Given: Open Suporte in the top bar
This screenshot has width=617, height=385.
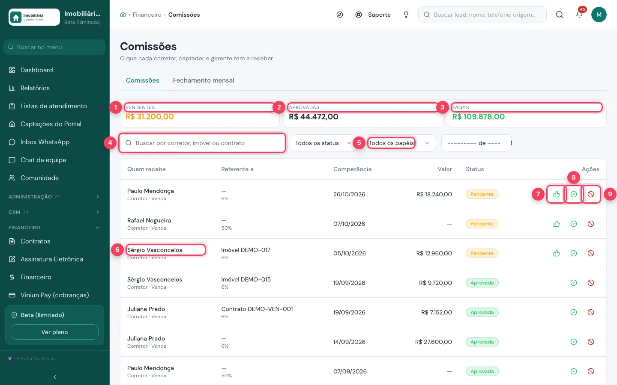Looking at the screenshot, I should point(373,15).
